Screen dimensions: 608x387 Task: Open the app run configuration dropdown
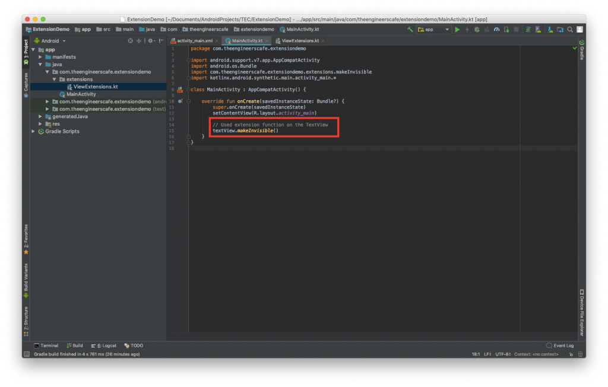(x=433, y=29)
